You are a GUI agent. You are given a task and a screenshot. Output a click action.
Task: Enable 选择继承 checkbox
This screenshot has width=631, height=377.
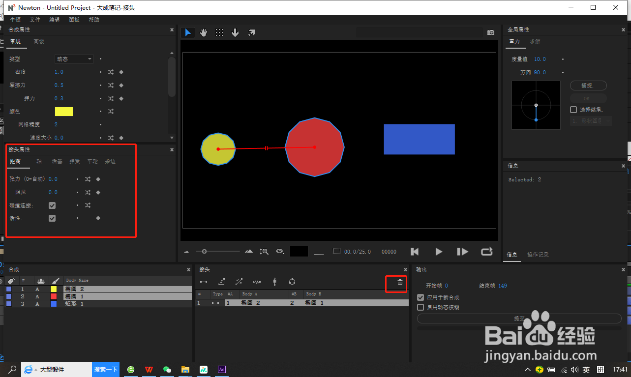point(573,110)
